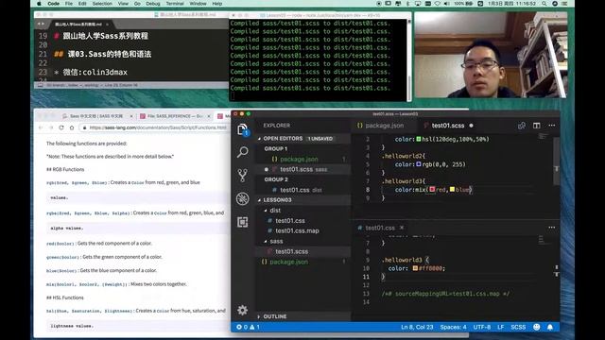Screen dimensions: 605x340
Task: Open the Explorer view in activity bar
Action: pos(242,130)
